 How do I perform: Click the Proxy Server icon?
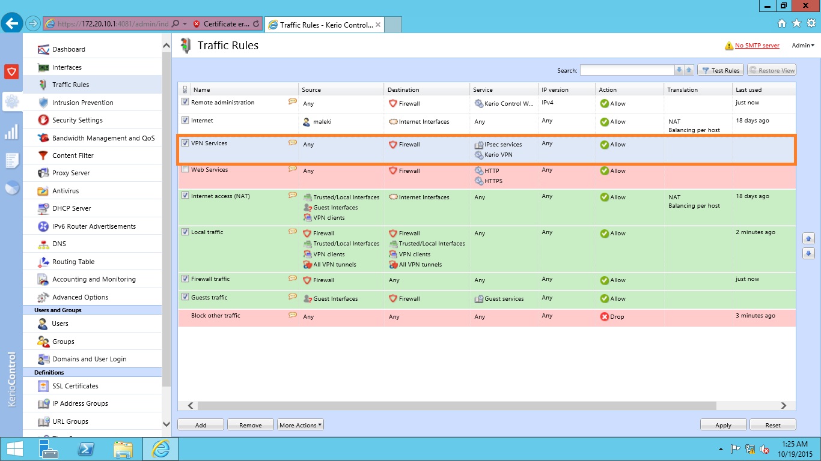43,173
